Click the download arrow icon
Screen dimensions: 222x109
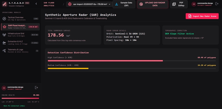117,4
